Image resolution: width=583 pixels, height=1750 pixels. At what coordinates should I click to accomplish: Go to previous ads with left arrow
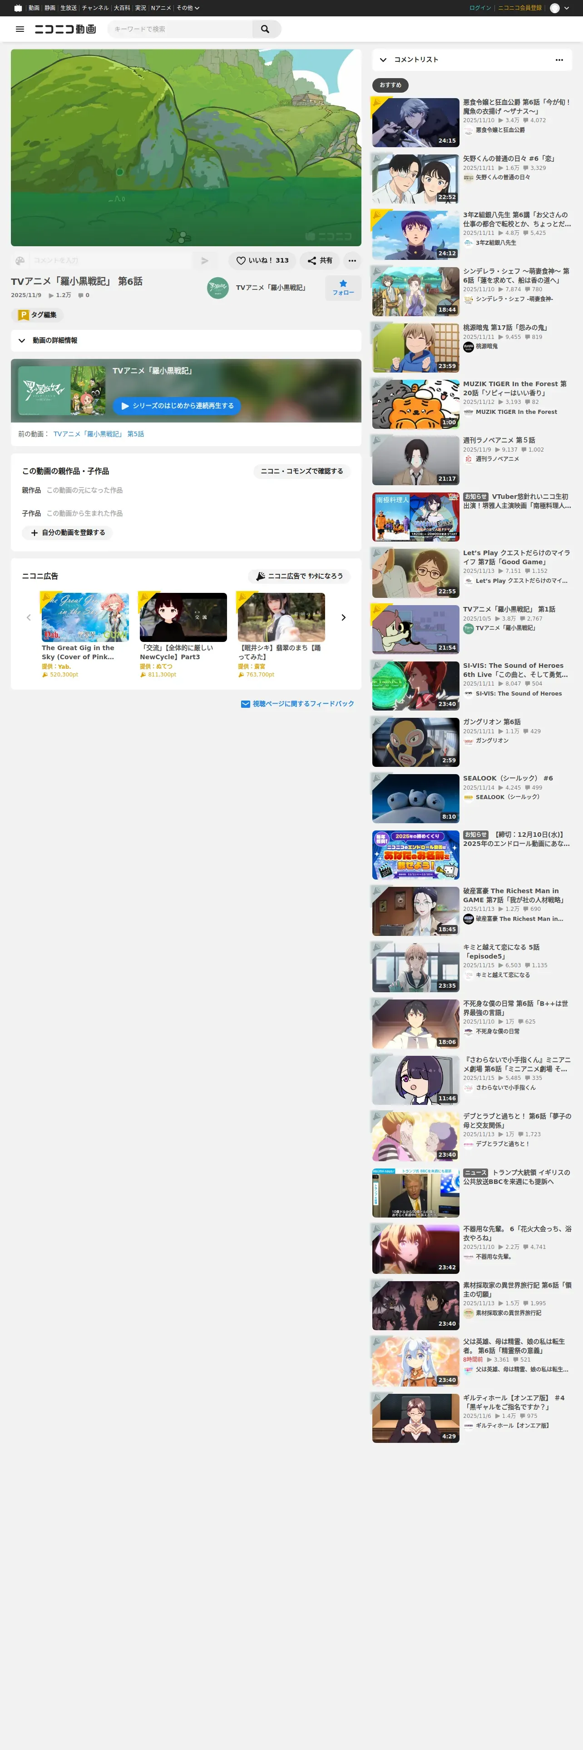pyautogui.click(x=29, y=617)
